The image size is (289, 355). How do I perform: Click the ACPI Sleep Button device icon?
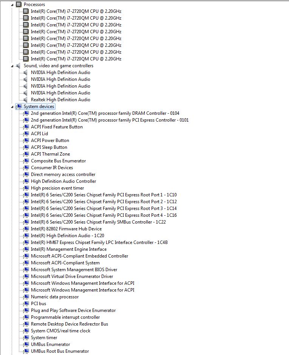tap(26, 147)
